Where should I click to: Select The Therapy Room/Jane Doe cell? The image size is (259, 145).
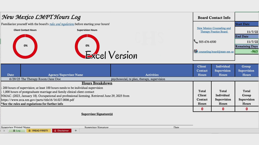coord(66,79)
